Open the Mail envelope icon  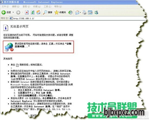[77, 12]
